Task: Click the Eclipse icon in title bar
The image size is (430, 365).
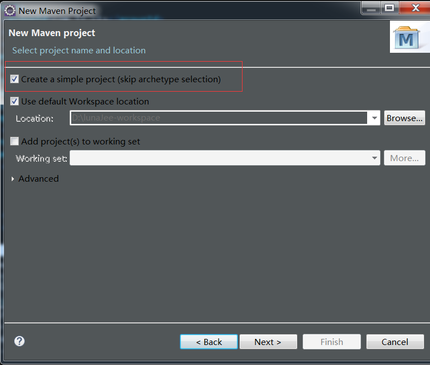Action: (x=10, y=11)
